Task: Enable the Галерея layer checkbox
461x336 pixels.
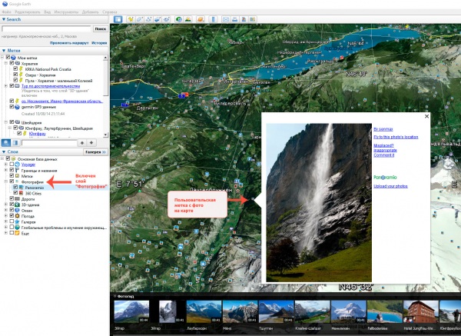Action: (12, 221)
